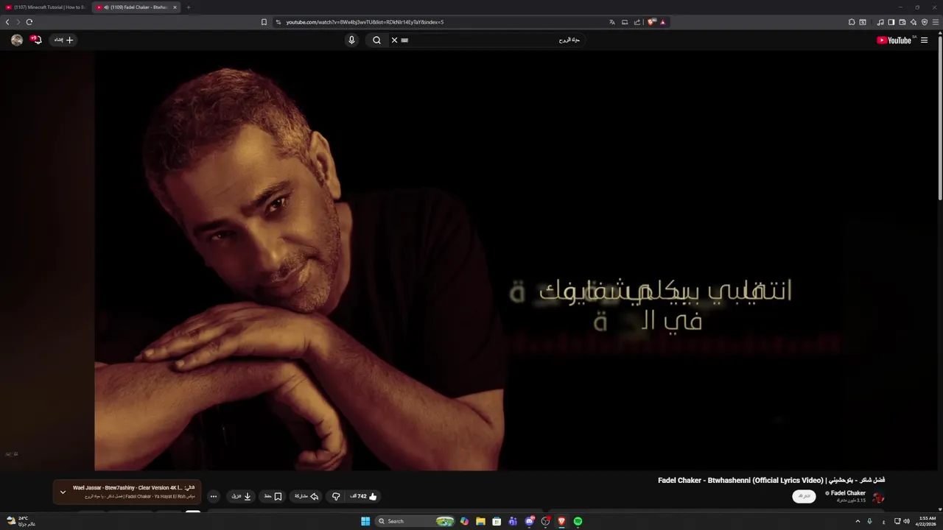Open the Fadel Chaker channel avatar

coord(878,498)
